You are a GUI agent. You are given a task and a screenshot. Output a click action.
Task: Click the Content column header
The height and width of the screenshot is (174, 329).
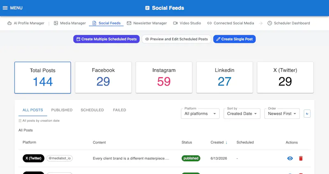tap(99, 142)
